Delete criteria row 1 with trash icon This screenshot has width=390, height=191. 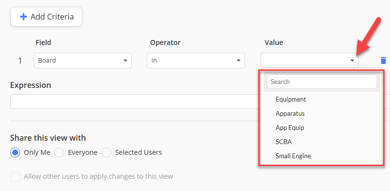pyautogui.click(x=383, y=61)
